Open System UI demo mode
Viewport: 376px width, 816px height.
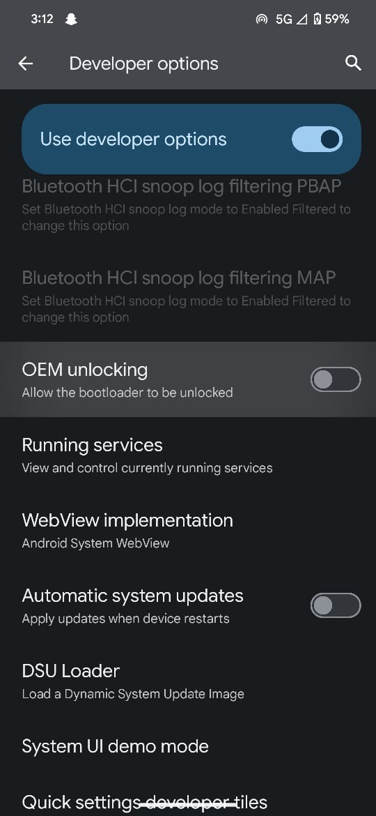(x=188, y=746)
